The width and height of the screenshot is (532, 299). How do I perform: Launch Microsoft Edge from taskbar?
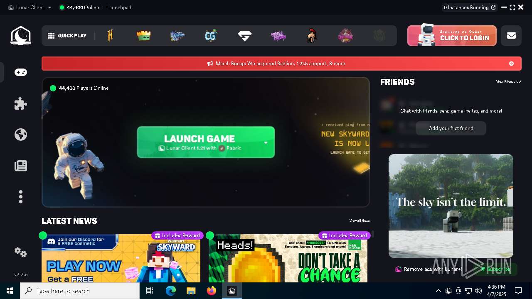coord(171,291)
